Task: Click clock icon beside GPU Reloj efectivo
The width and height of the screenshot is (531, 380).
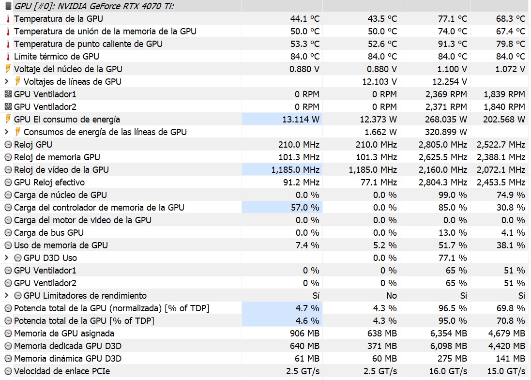Action: [8, 182]
